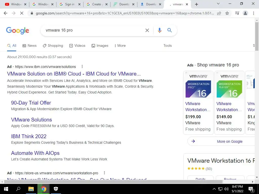The width and height of the screenshot is (259, 194).
Task: Select the Shopping search filter
Action: (53, 45)
